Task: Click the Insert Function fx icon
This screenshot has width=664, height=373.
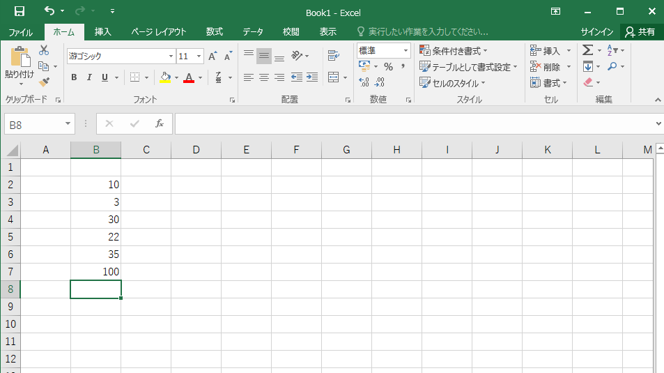Action: coord(160,124)
